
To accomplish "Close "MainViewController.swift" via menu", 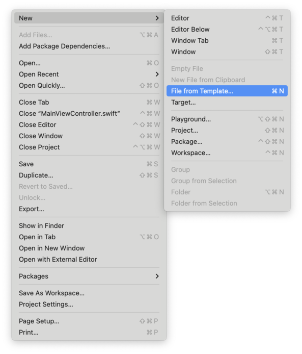I will 89,114.
